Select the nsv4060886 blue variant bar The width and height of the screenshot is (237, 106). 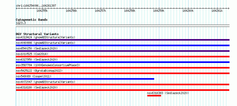pyautogui.click(x=122, y=45)
